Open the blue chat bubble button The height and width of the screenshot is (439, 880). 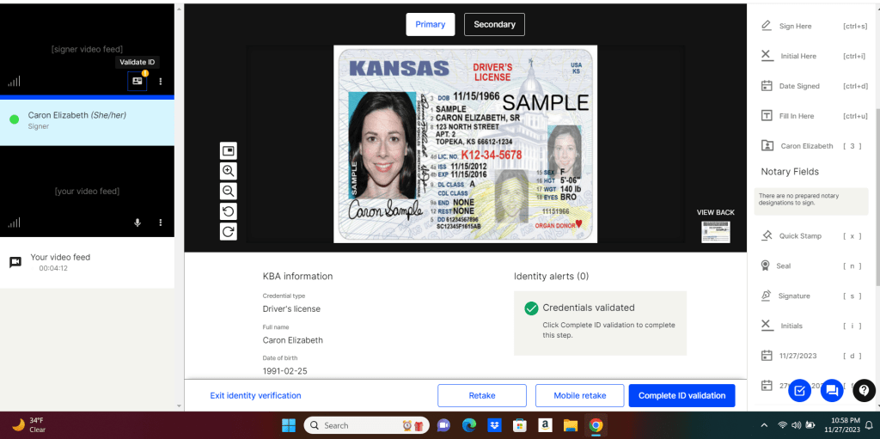point(831,391)
